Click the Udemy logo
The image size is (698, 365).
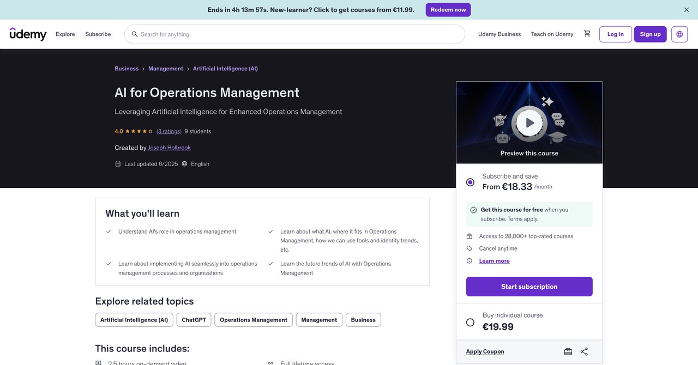click(x=28, y=34)
